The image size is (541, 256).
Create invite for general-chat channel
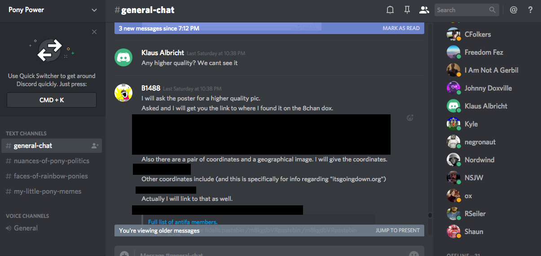pyautogui.click(x=95, y=146)
